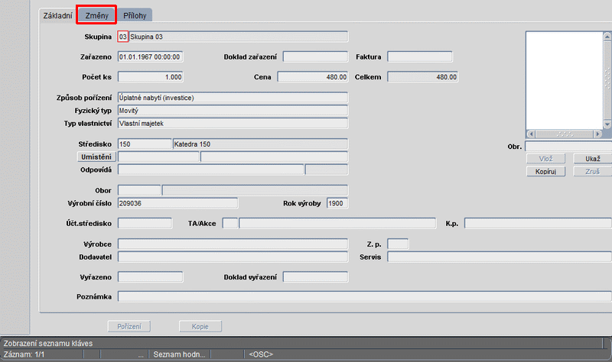This screenshot has width=612, height=362.
Task: Click the Výrobce field
Action: click(x=233, y=244)
